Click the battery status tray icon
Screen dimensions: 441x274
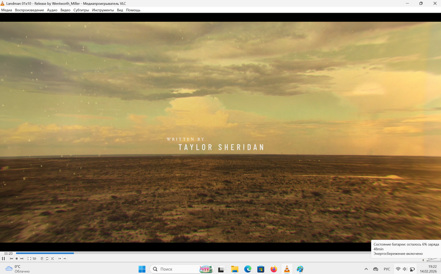[412, 269]
